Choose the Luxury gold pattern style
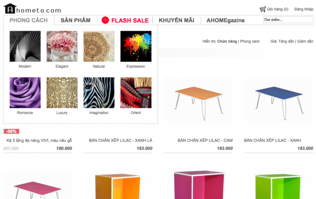Viewport: 316px width, 199px height. click(x=62, y=93)
